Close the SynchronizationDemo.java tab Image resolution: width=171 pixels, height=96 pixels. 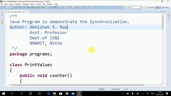(x=27, y=12)
